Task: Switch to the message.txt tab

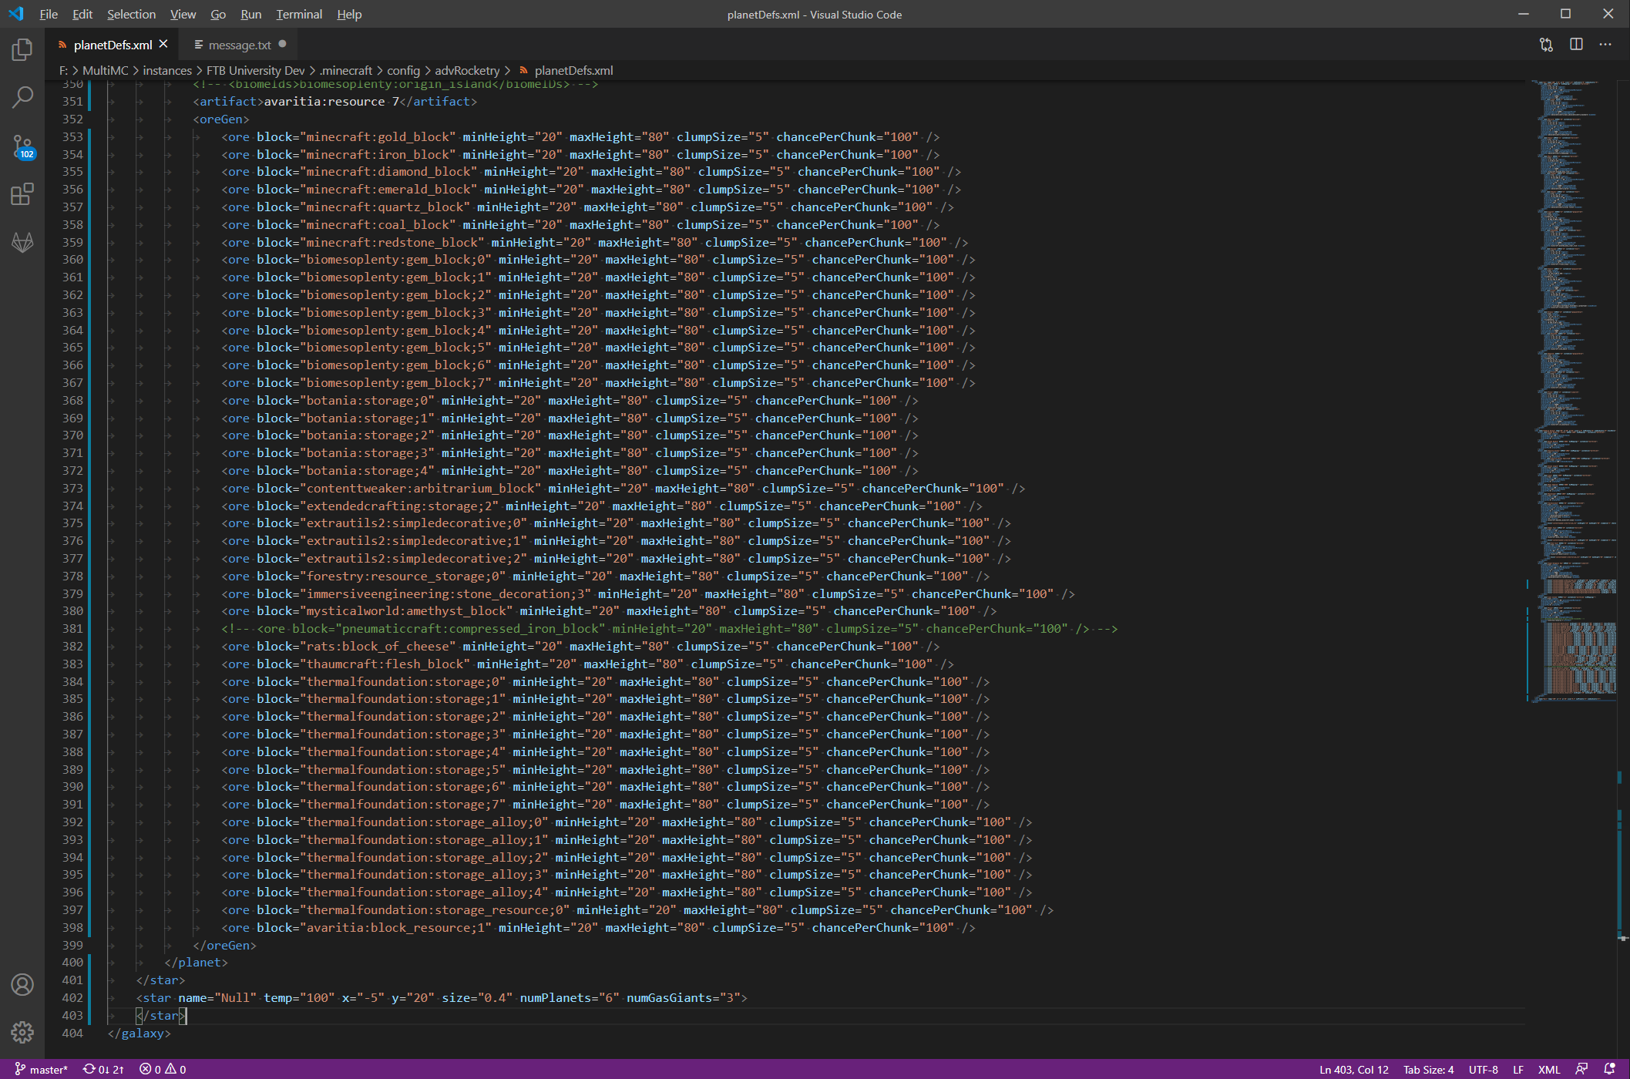Action: 240,45
